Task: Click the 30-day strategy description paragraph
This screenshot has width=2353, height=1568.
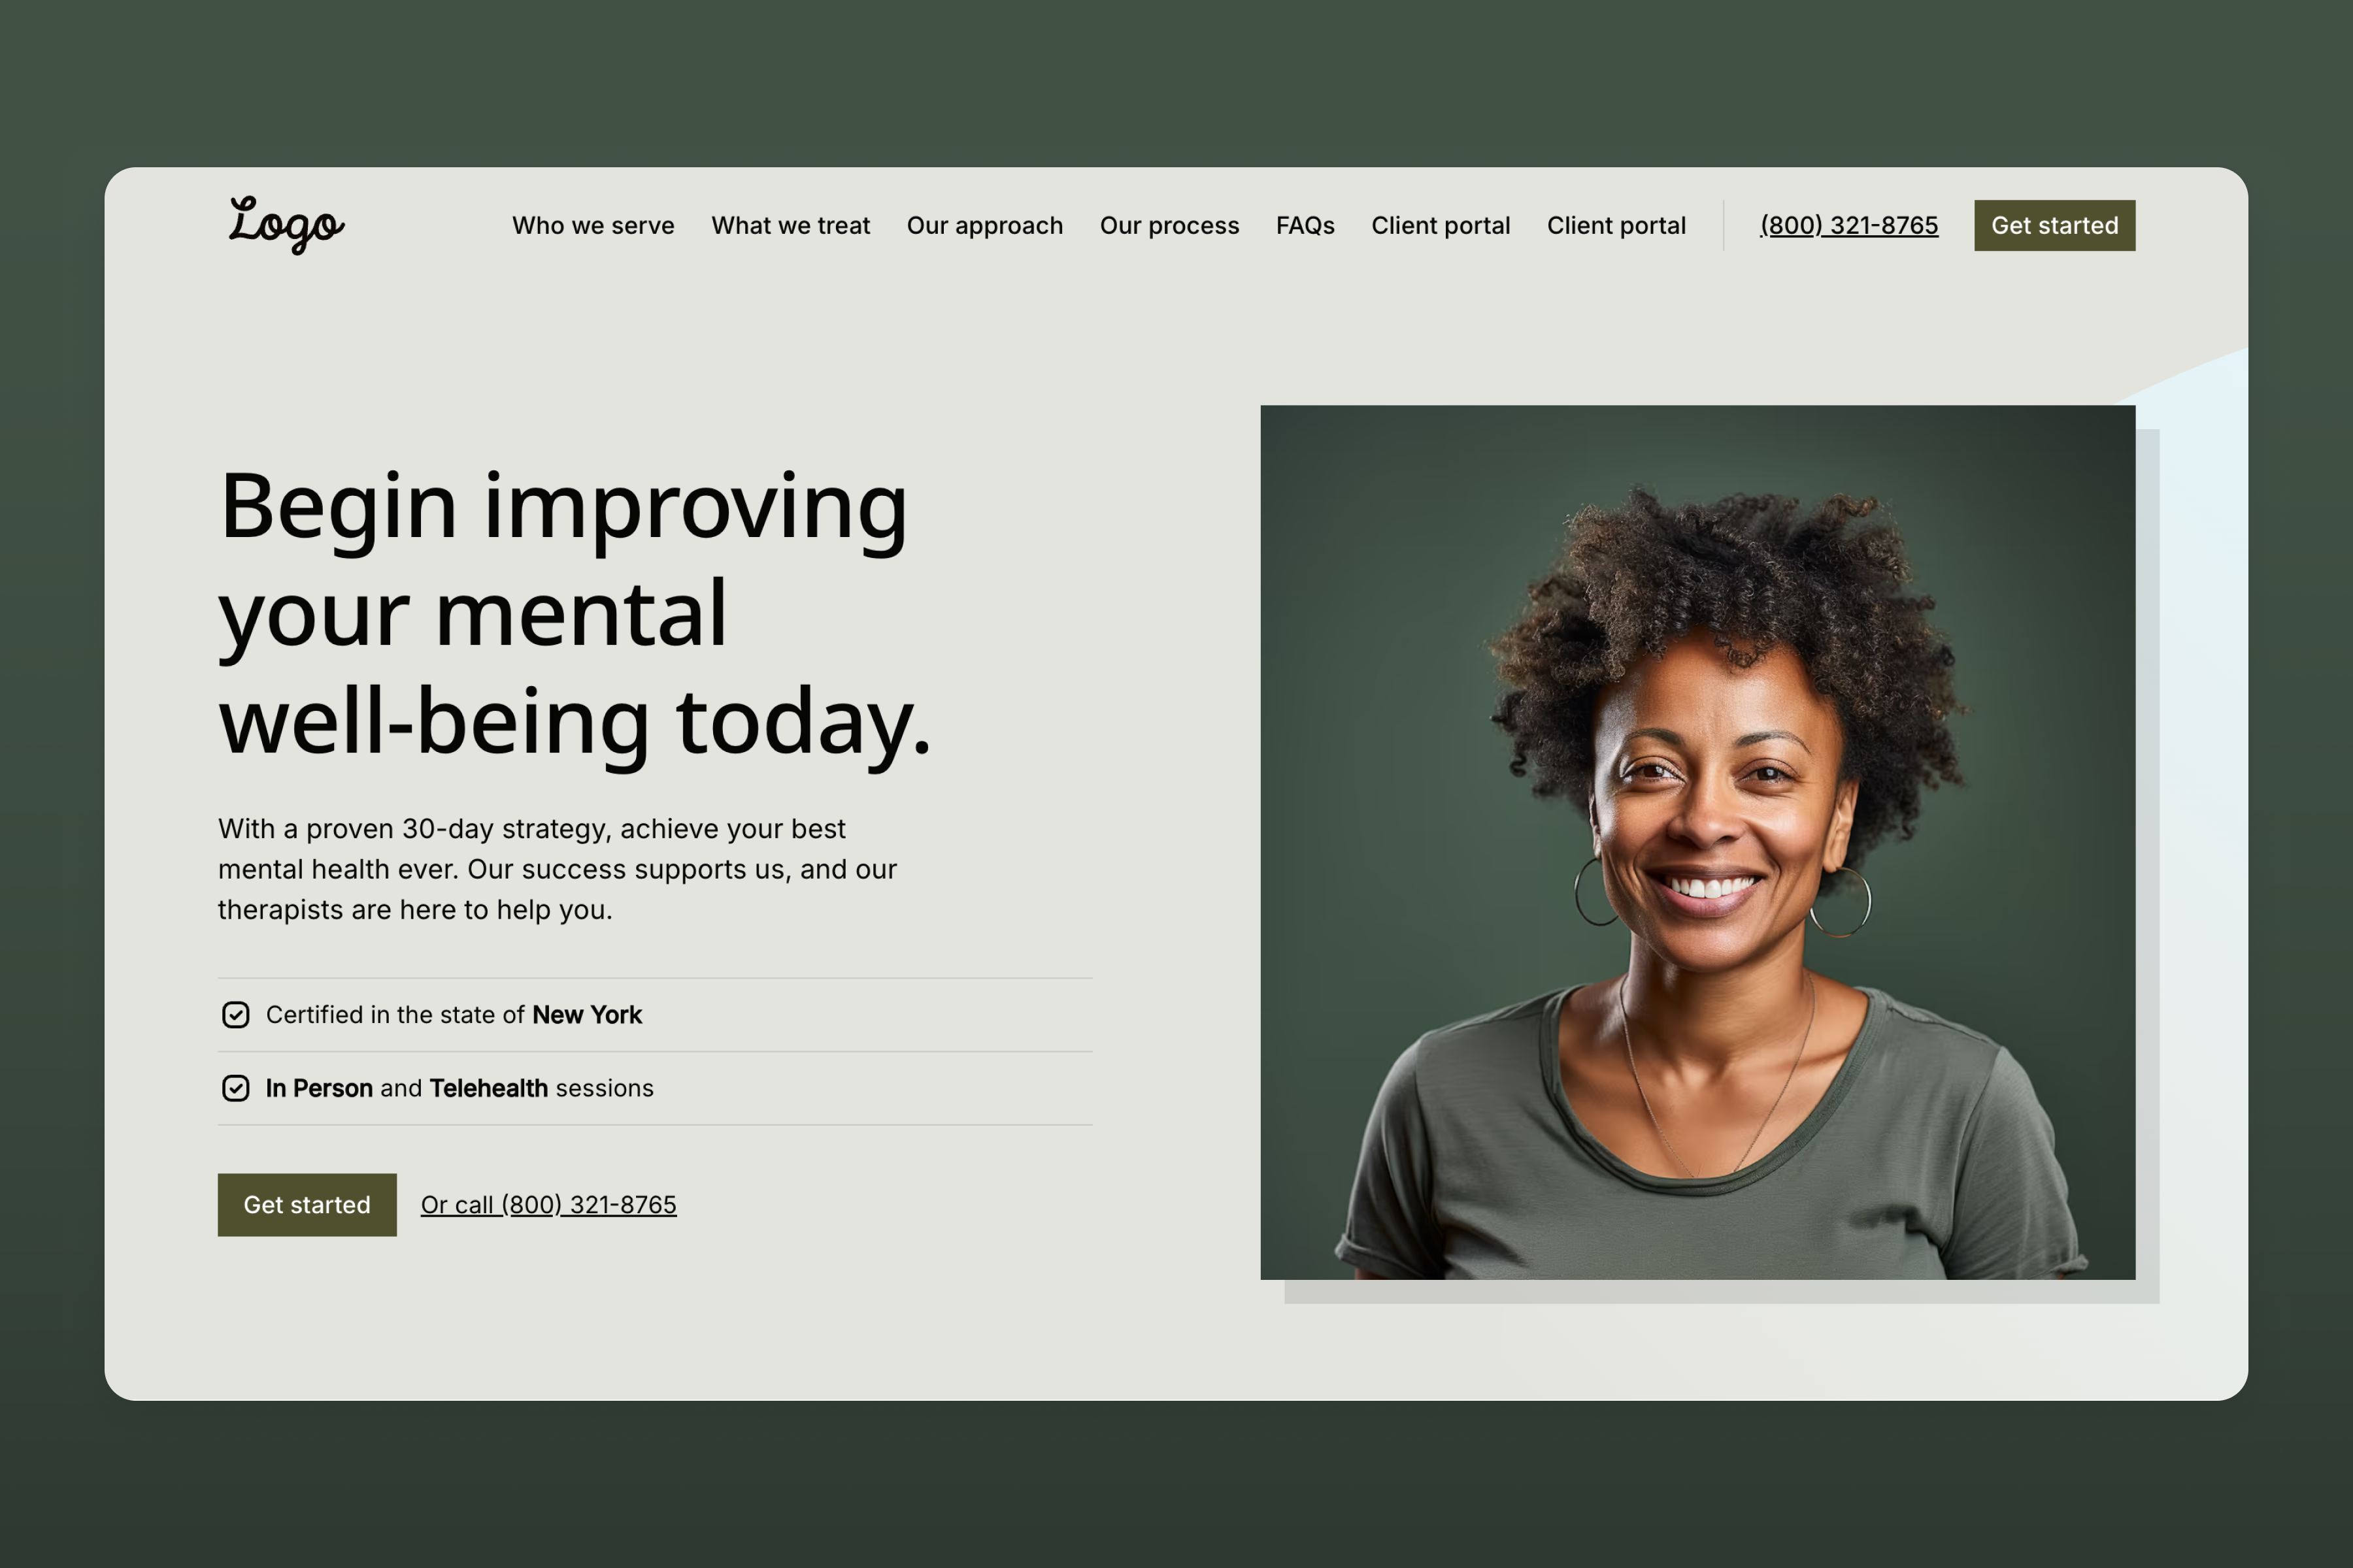Action: click(x=558, y=869)
